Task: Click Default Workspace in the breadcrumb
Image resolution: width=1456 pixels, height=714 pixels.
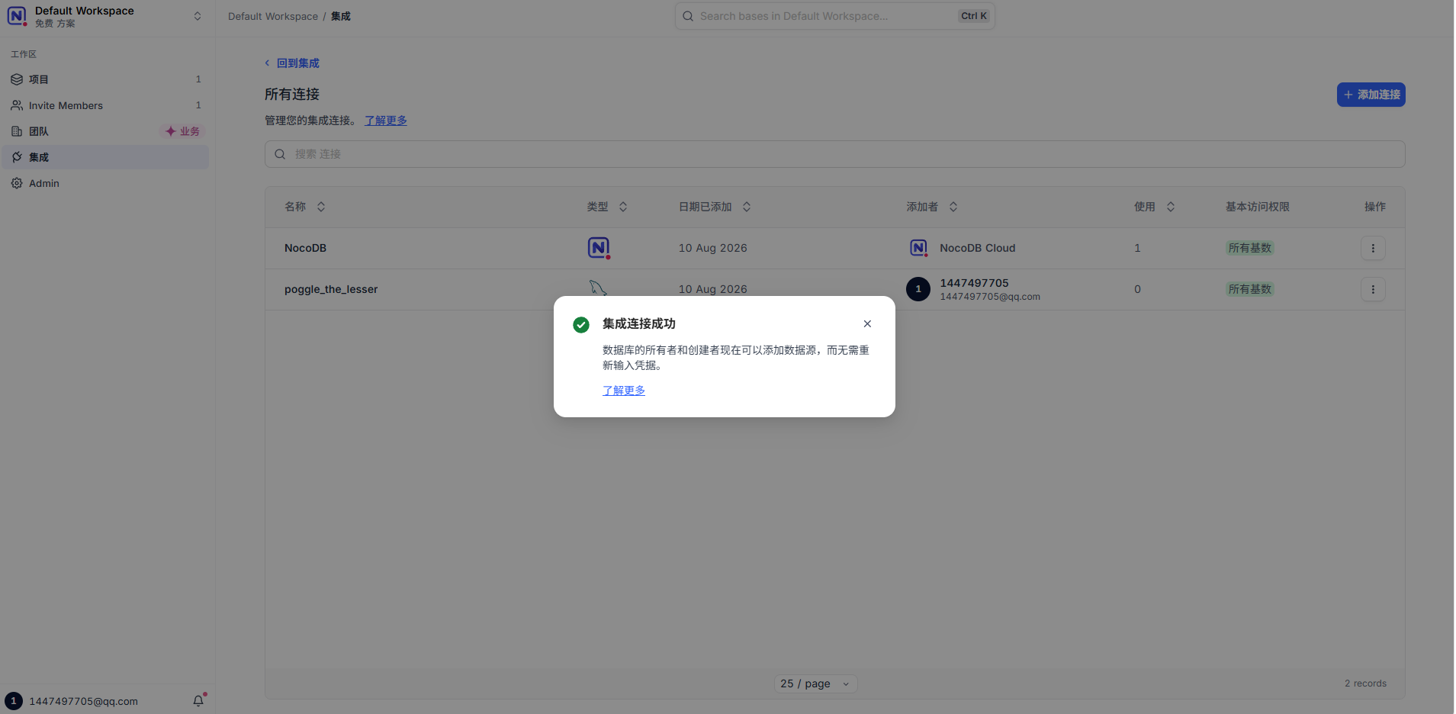Action: [273, 16]
